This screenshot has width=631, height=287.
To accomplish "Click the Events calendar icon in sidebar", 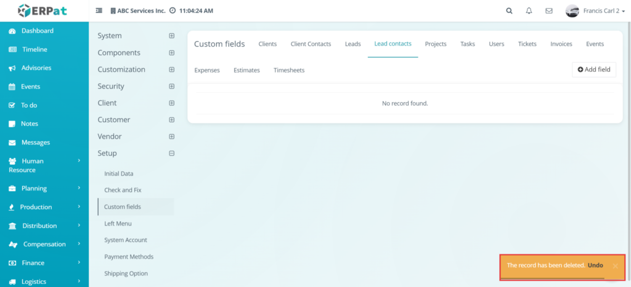I will click(x=12, y=87).
